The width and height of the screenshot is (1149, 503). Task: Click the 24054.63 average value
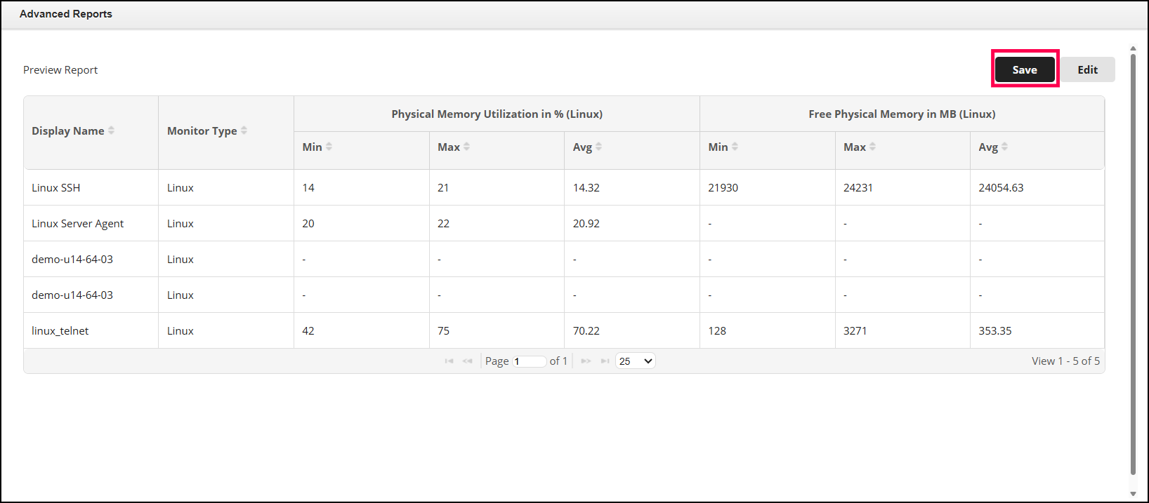[x=1001, y=187]
